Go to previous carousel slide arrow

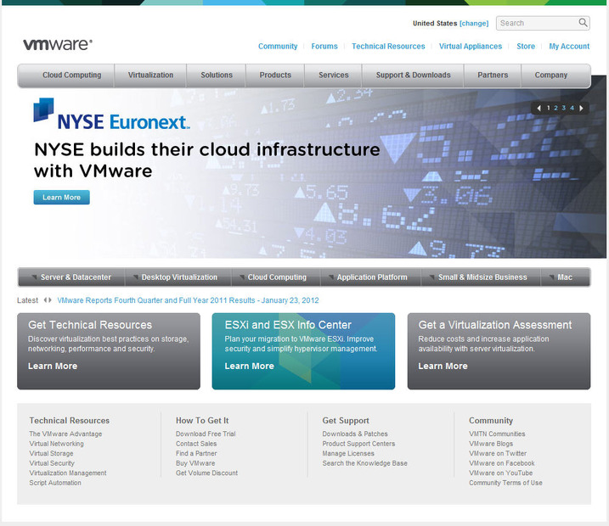point(539,109)
